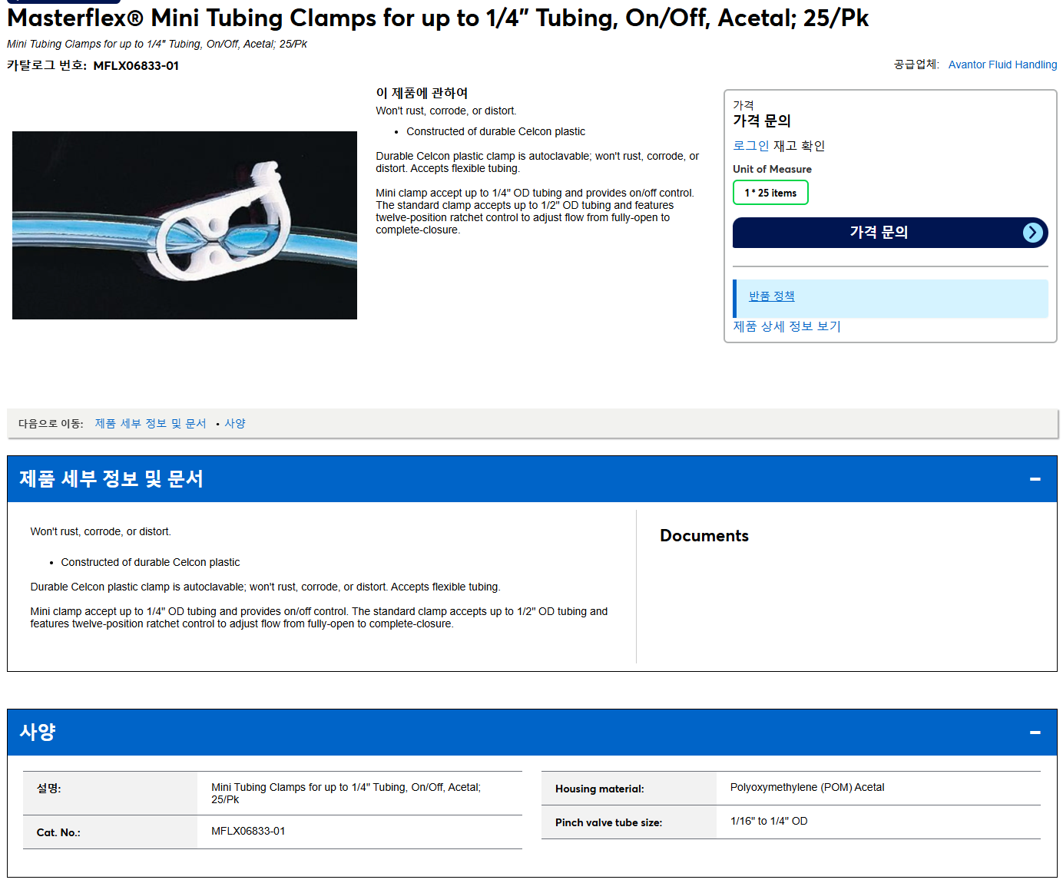Viewport: 1063px width, 893px height.
Task: Collapse the 제품 세부 정보 및 문서 section
Action: point(1035,479)
